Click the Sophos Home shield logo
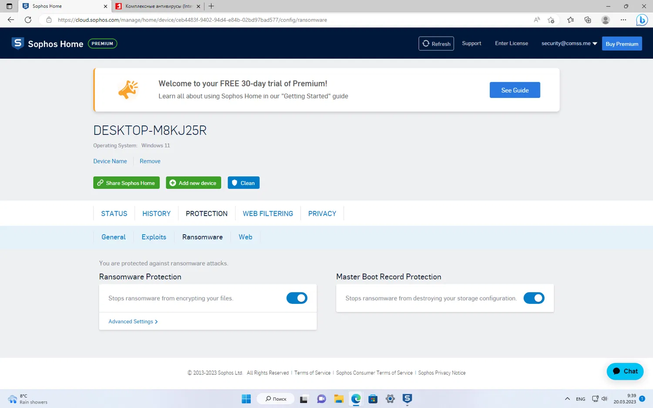This screenshot has height=408, width=653. point(18,44)
